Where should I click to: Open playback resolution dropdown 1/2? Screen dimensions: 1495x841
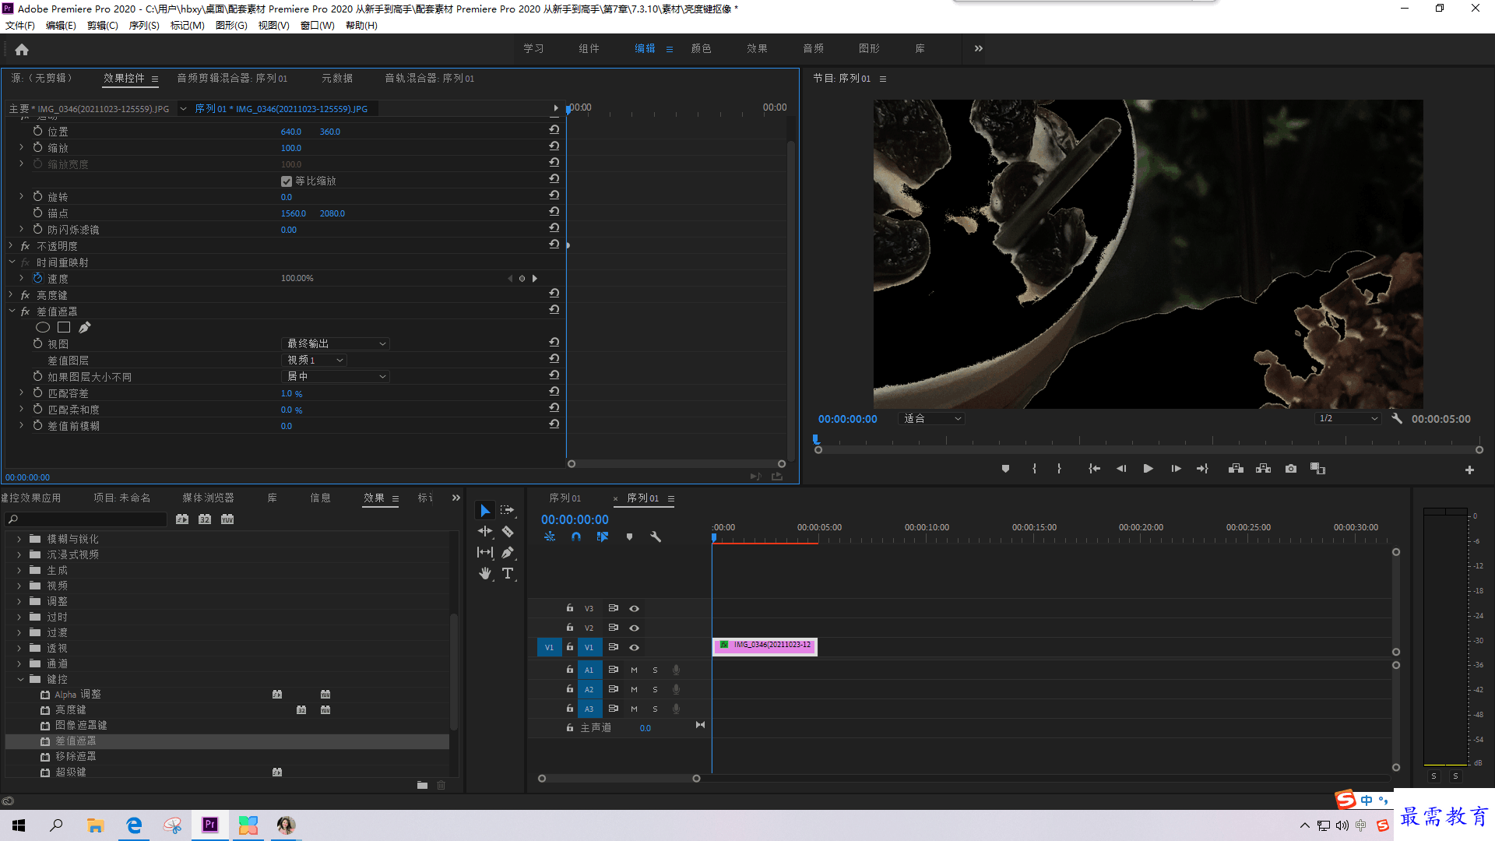click(1348, 419)
